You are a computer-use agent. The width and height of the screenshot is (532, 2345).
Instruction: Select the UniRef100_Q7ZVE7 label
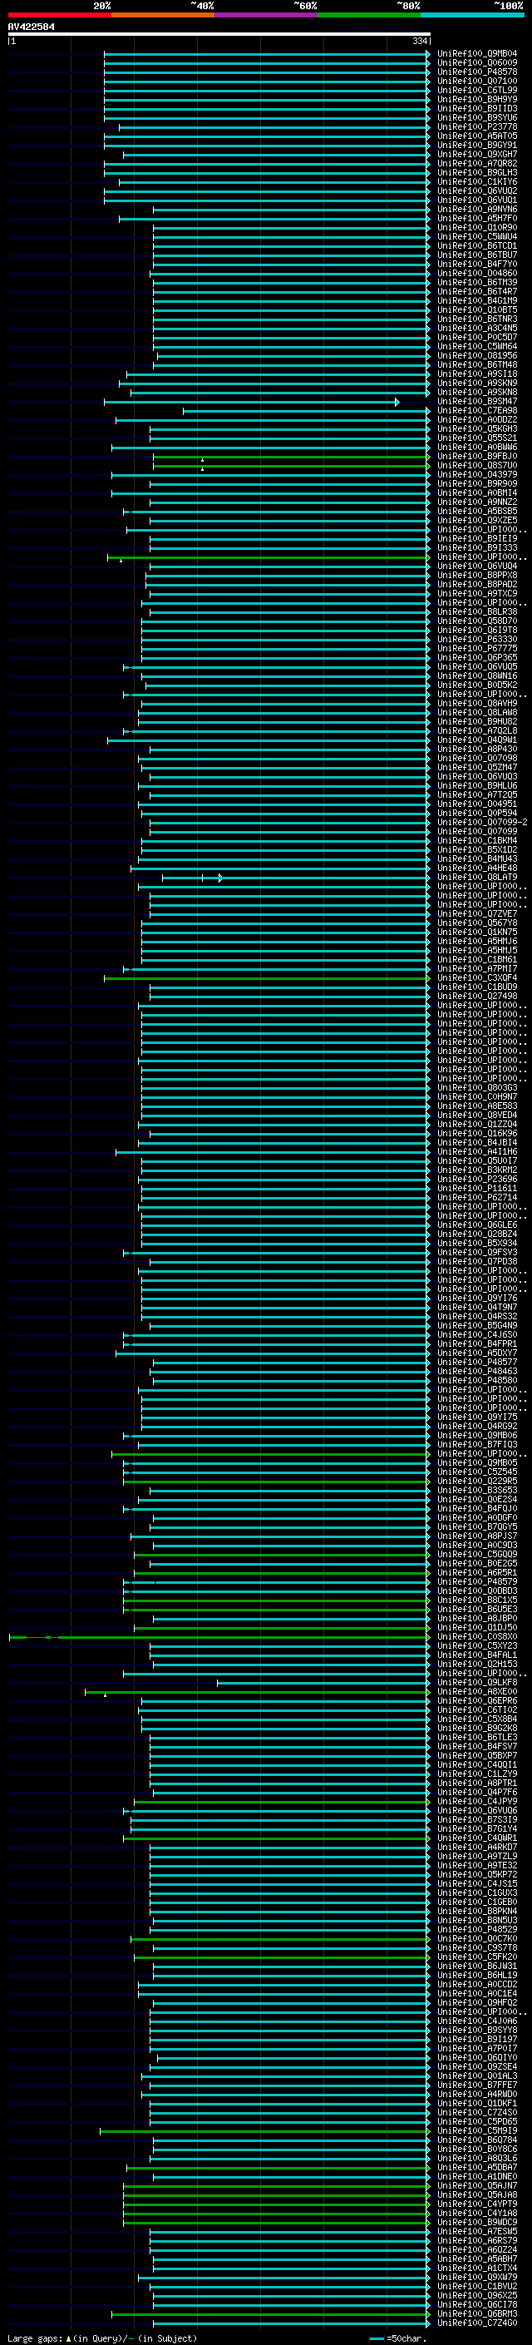pyautogui.click(x=477, y=914)
